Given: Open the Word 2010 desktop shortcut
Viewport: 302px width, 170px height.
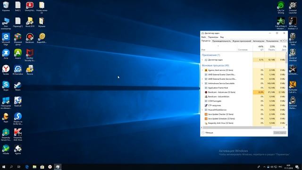Looking at the screenshot, I should [30, 22].
